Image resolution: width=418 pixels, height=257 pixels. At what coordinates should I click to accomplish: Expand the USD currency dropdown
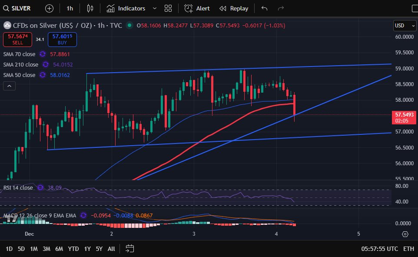pyautogui.click(x=405, y=26)
